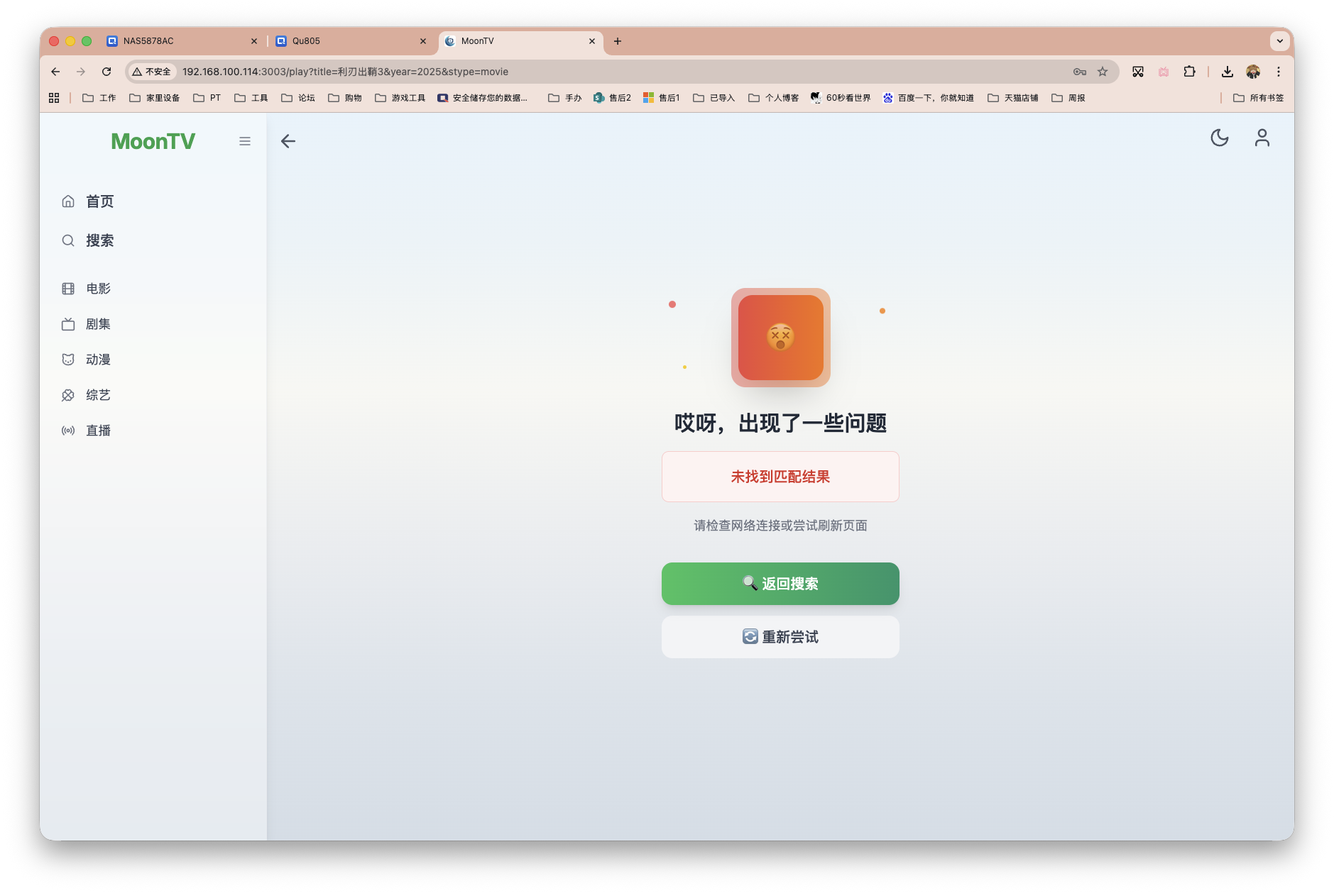Toggle dark mode with the moon icon
This screenshot has width=1334, height=893.
[1219, 138]
